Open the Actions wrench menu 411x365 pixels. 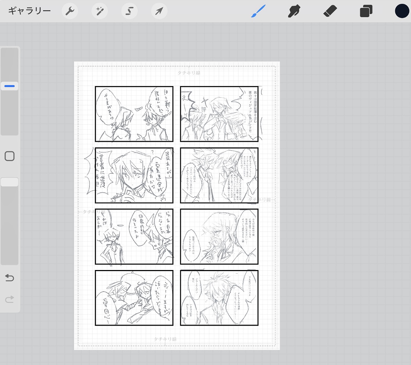click(x=70, y=11)
